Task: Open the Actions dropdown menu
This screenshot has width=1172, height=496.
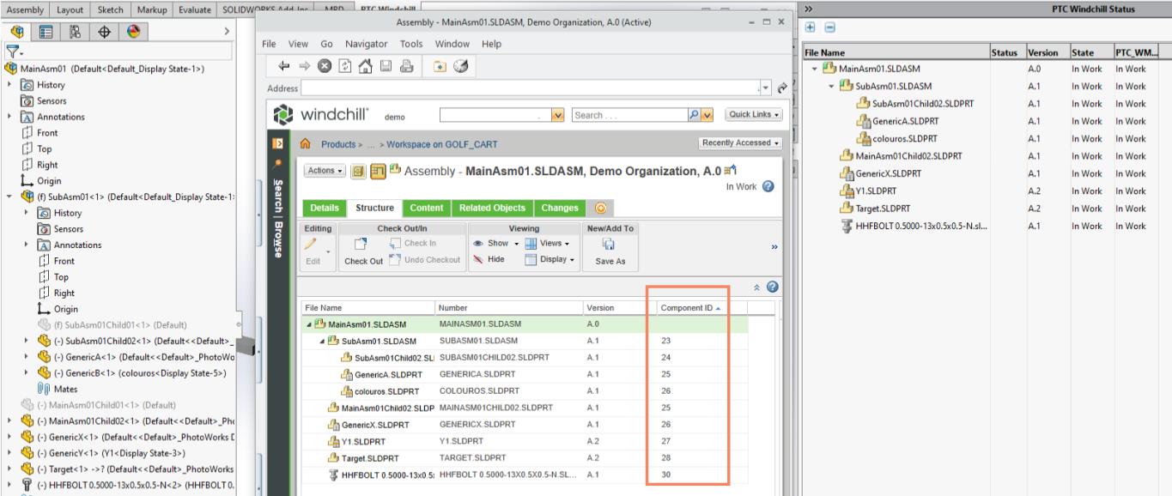Action: coord(320,171)
